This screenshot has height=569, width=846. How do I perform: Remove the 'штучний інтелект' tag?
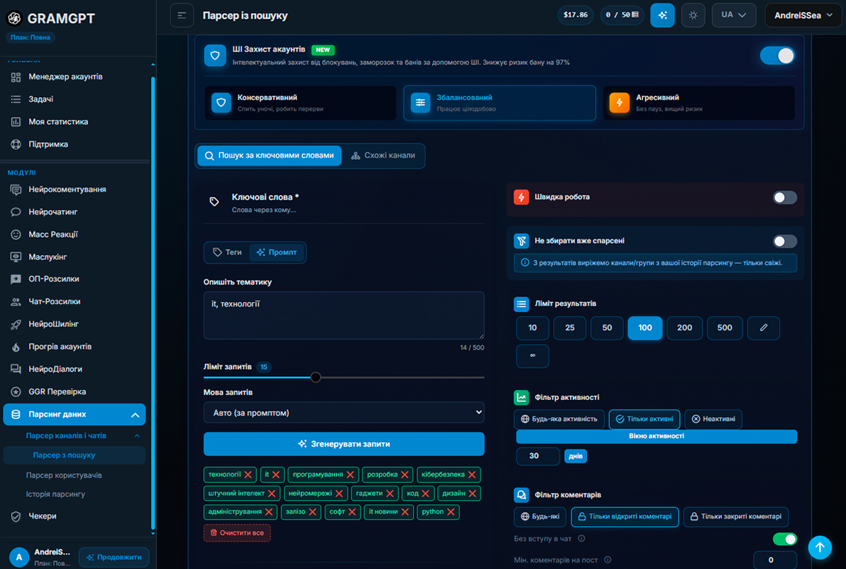tap(272, 493)
